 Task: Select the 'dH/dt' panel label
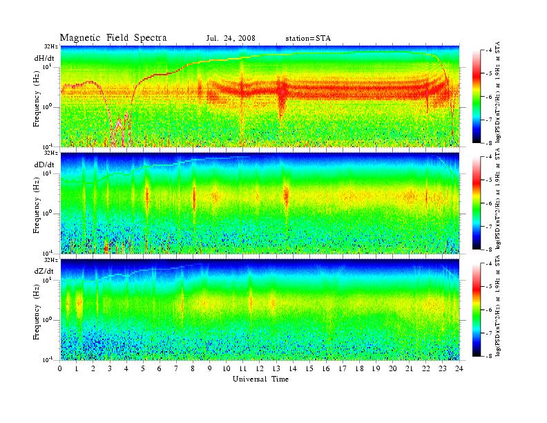click(44, 58)
